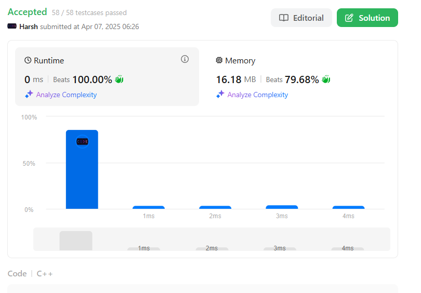Click the pencil icon on the Solution button
Viewport: 421px width, 293px height.
point(349,18)
